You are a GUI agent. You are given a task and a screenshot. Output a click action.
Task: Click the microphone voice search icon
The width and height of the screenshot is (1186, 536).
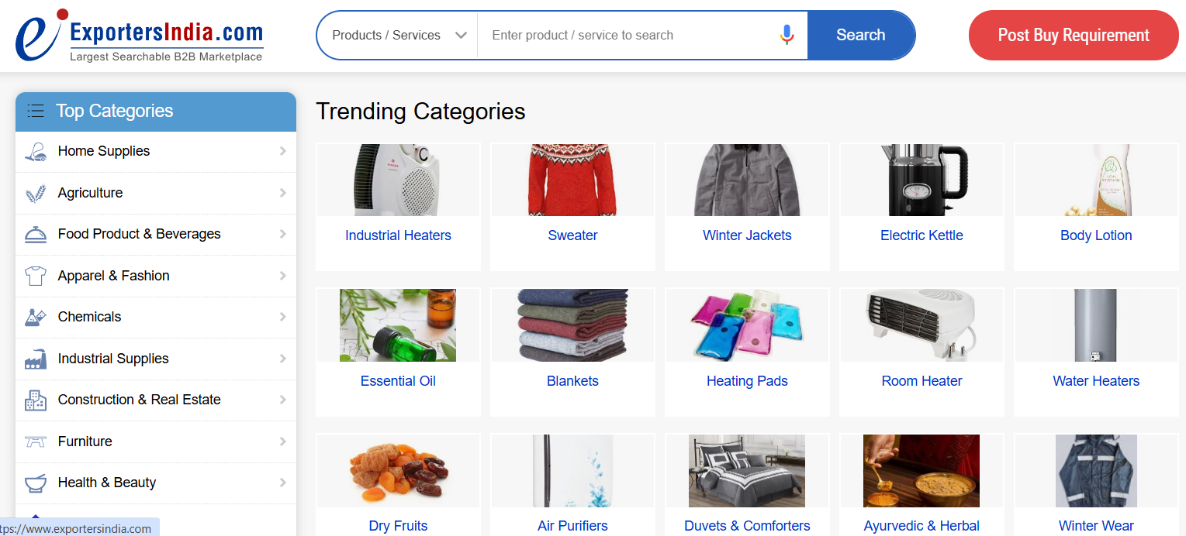787,35
